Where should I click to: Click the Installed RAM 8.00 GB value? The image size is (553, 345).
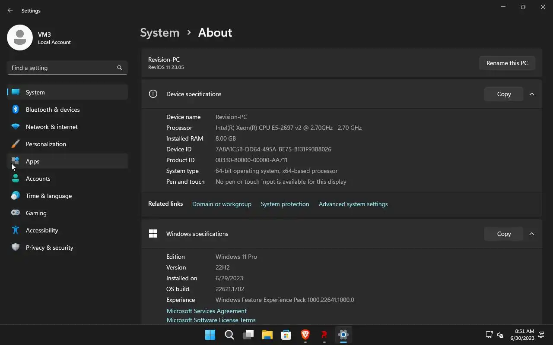point(226,138)
